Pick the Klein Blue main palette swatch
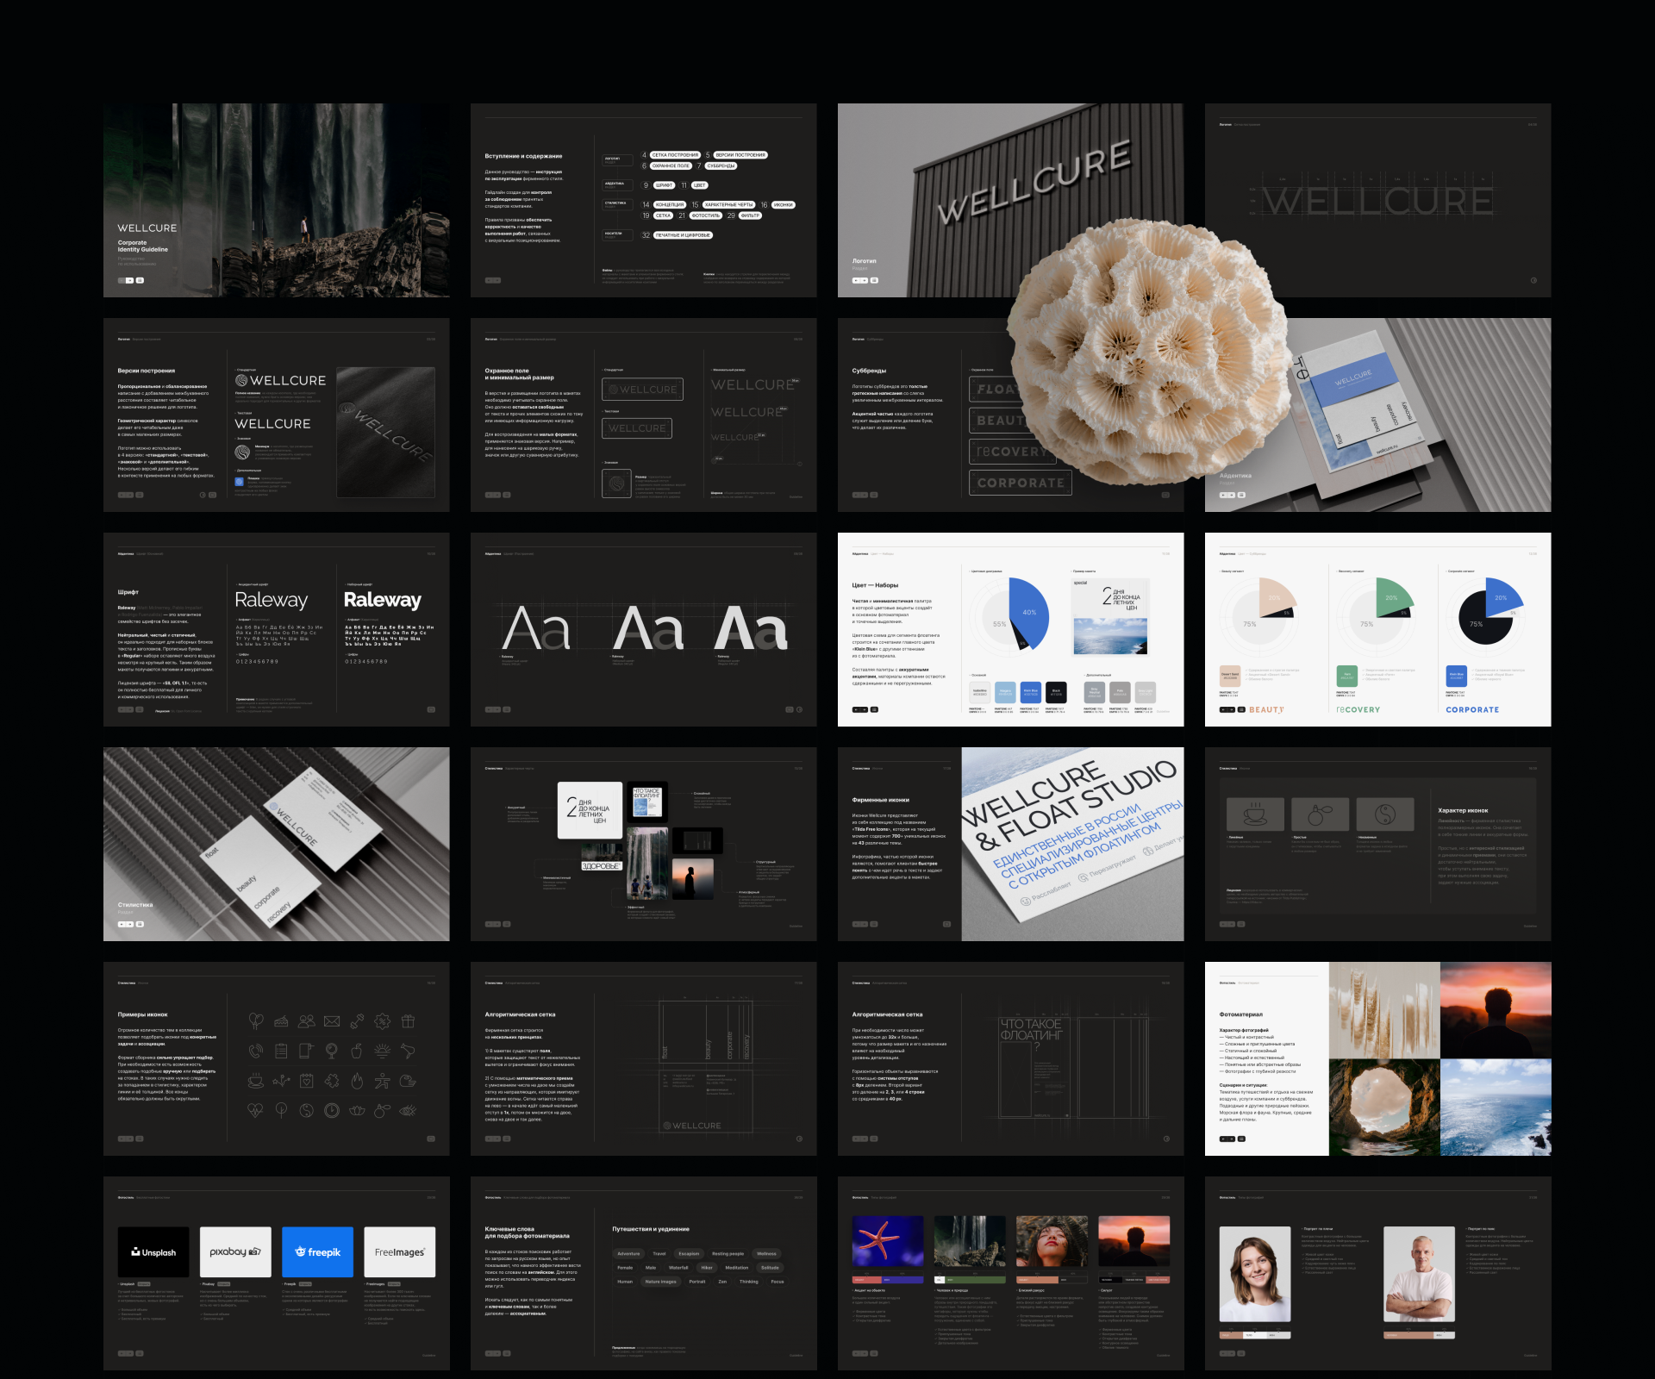Viewport: 1655px width, 1379px height. tap(1031, 691)
